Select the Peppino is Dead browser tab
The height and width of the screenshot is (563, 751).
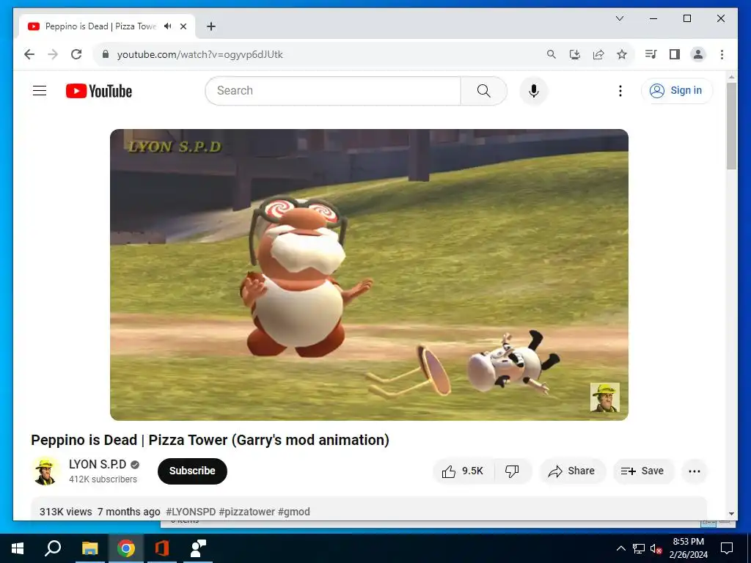107,26
